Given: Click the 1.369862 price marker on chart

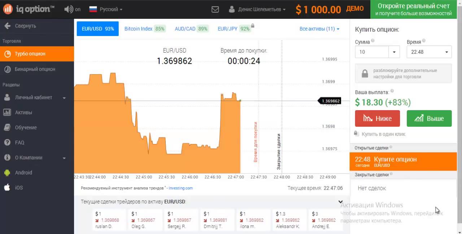Looking at the screenshot, I should [330, 101].
